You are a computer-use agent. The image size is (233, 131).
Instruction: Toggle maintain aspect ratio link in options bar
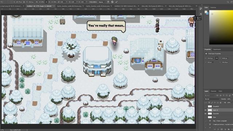[x=46, y=2]
